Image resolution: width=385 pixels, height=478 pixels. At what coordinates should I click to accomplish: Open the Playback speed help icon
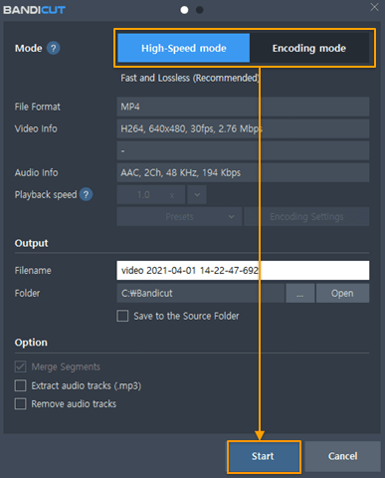86,194
